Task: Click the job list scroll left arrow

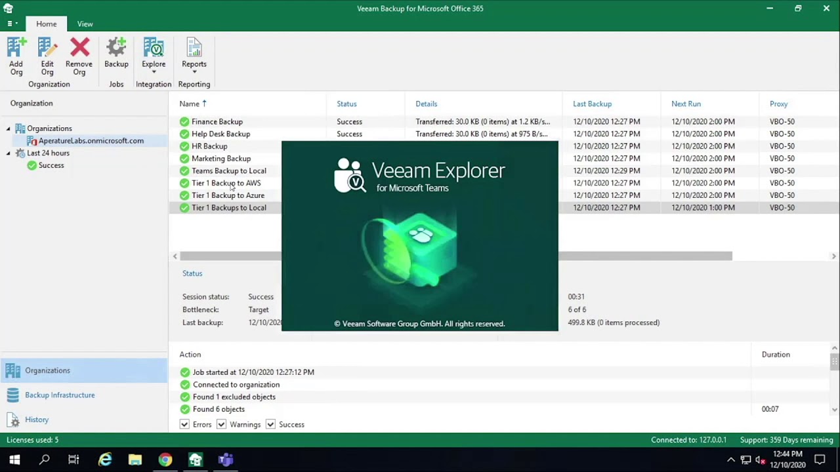Action: tap(175, 256)
